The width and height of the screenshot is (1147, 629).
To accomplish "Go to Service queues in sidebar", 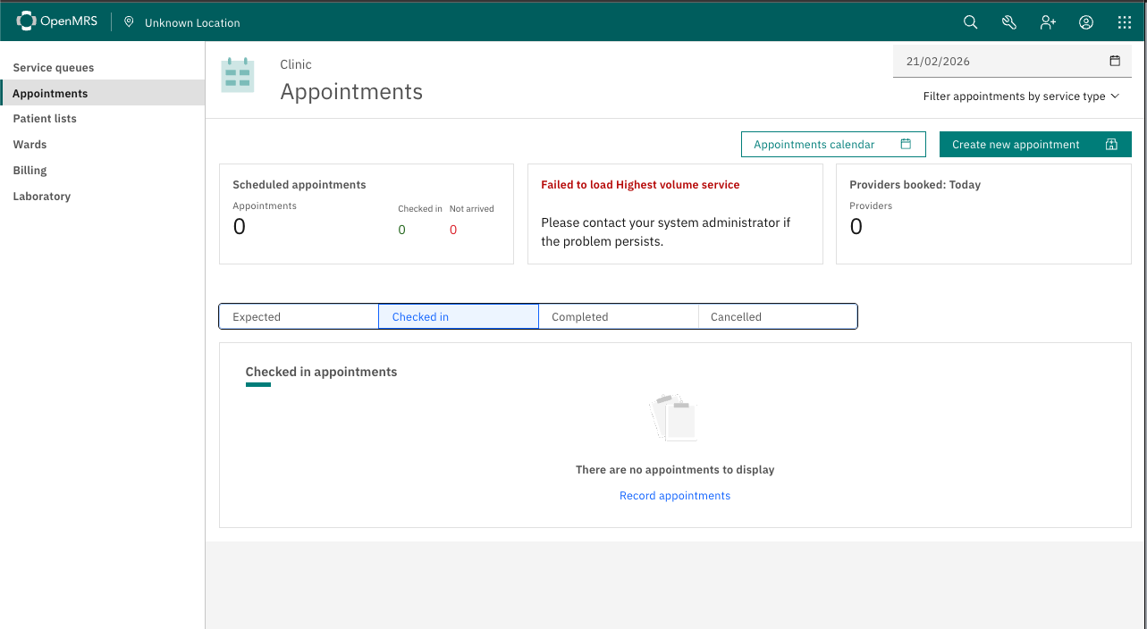I will click(54, 68).
